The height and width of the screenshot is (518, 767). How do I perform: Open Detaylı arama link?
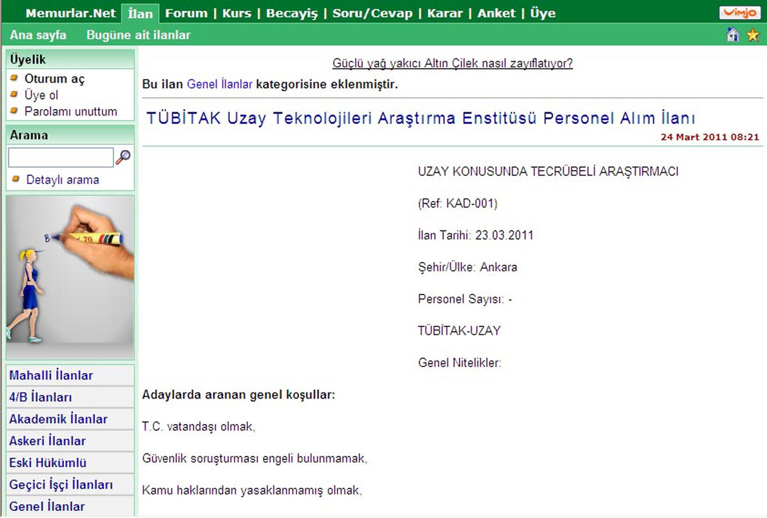tap(63, 179)
